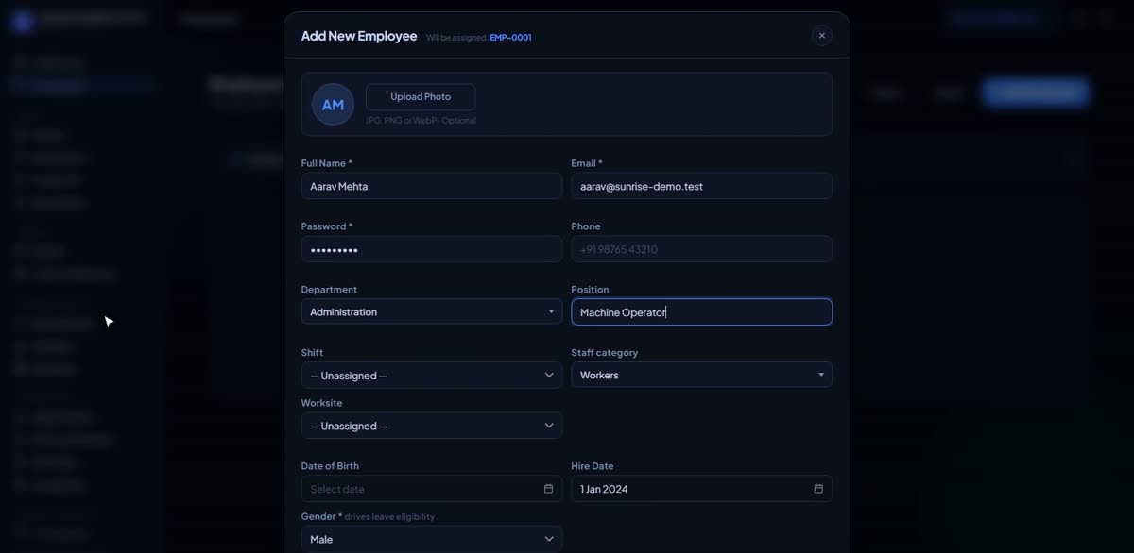Open the Department dropdown

[432, 311]
